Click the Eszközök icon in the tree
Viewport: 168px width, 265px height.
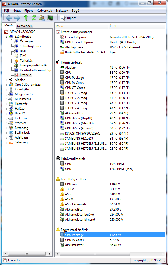pos(11,118)
